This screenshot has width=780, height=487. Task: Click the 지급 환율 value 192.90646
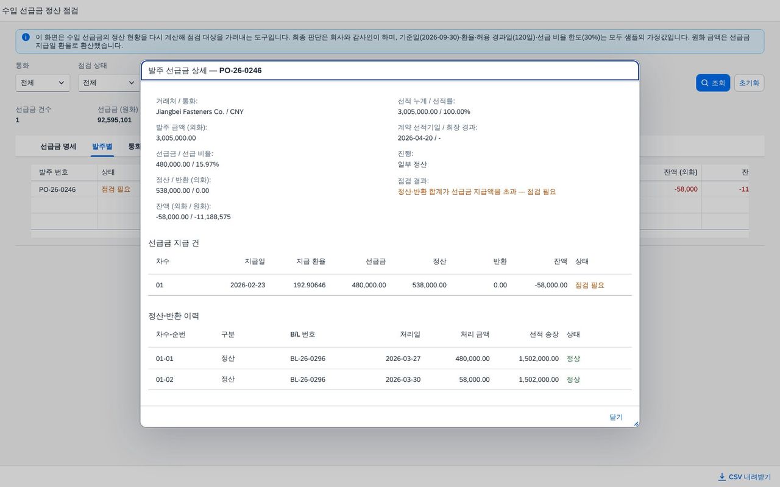(x=310, y=285)
